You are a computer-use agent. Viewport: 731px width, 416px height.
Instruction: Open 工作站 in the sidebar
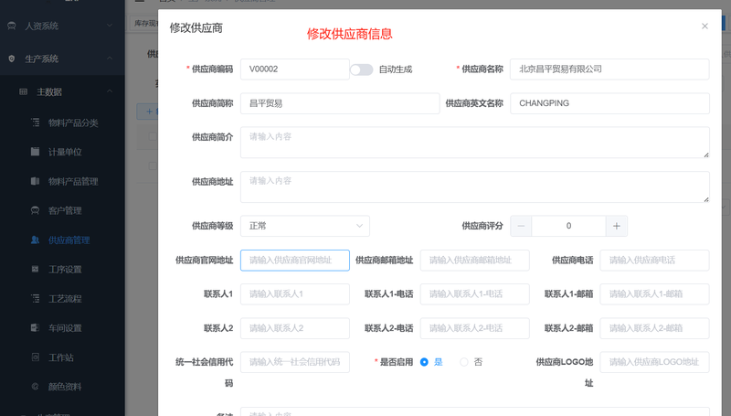point(61,357)
